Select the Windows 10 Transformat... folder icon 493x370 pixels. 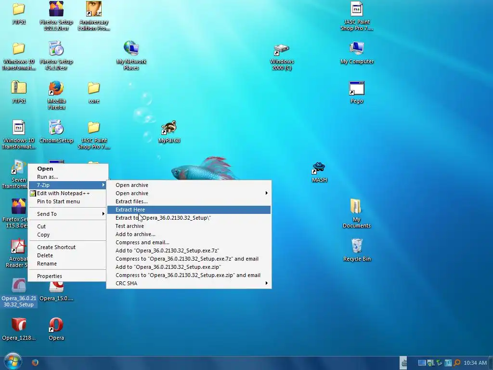point(19,49)
